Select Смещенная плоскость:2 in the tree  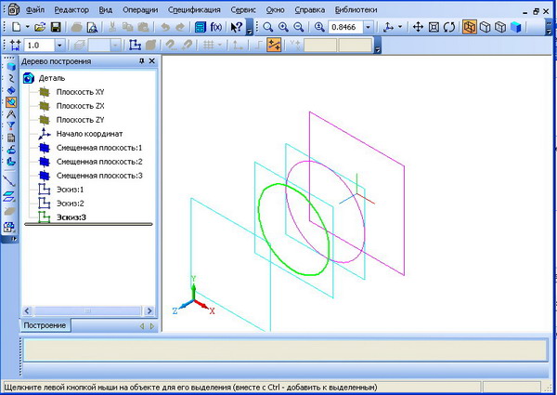point(99,162)
